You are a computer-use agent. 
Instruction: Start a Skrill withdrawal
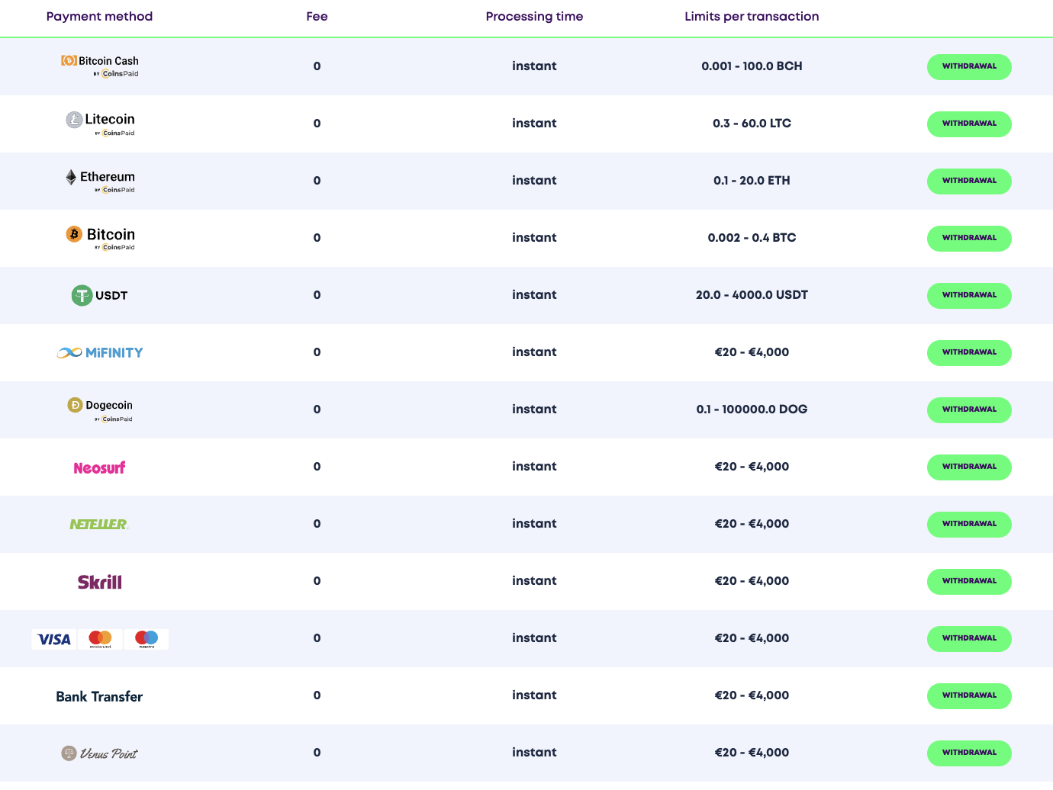pyautogui.click(x=969, y=581)
